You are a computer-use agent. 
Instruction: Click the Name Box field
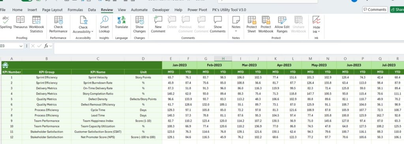(9, 46)
